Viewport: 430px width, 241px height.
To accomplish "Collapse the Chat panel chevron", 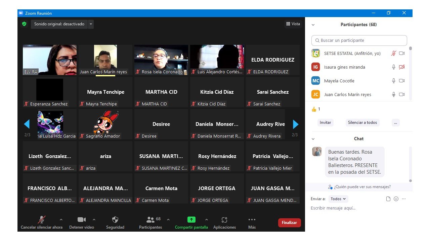I will click(313, 139).
